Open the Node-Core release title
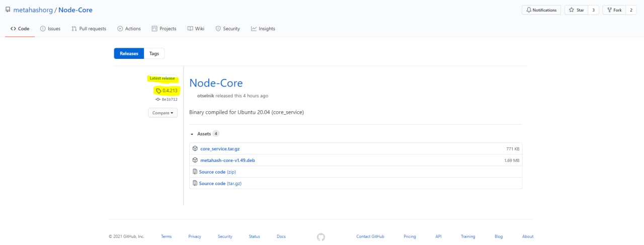Screen dimensions: 644x245 point(216,84)
